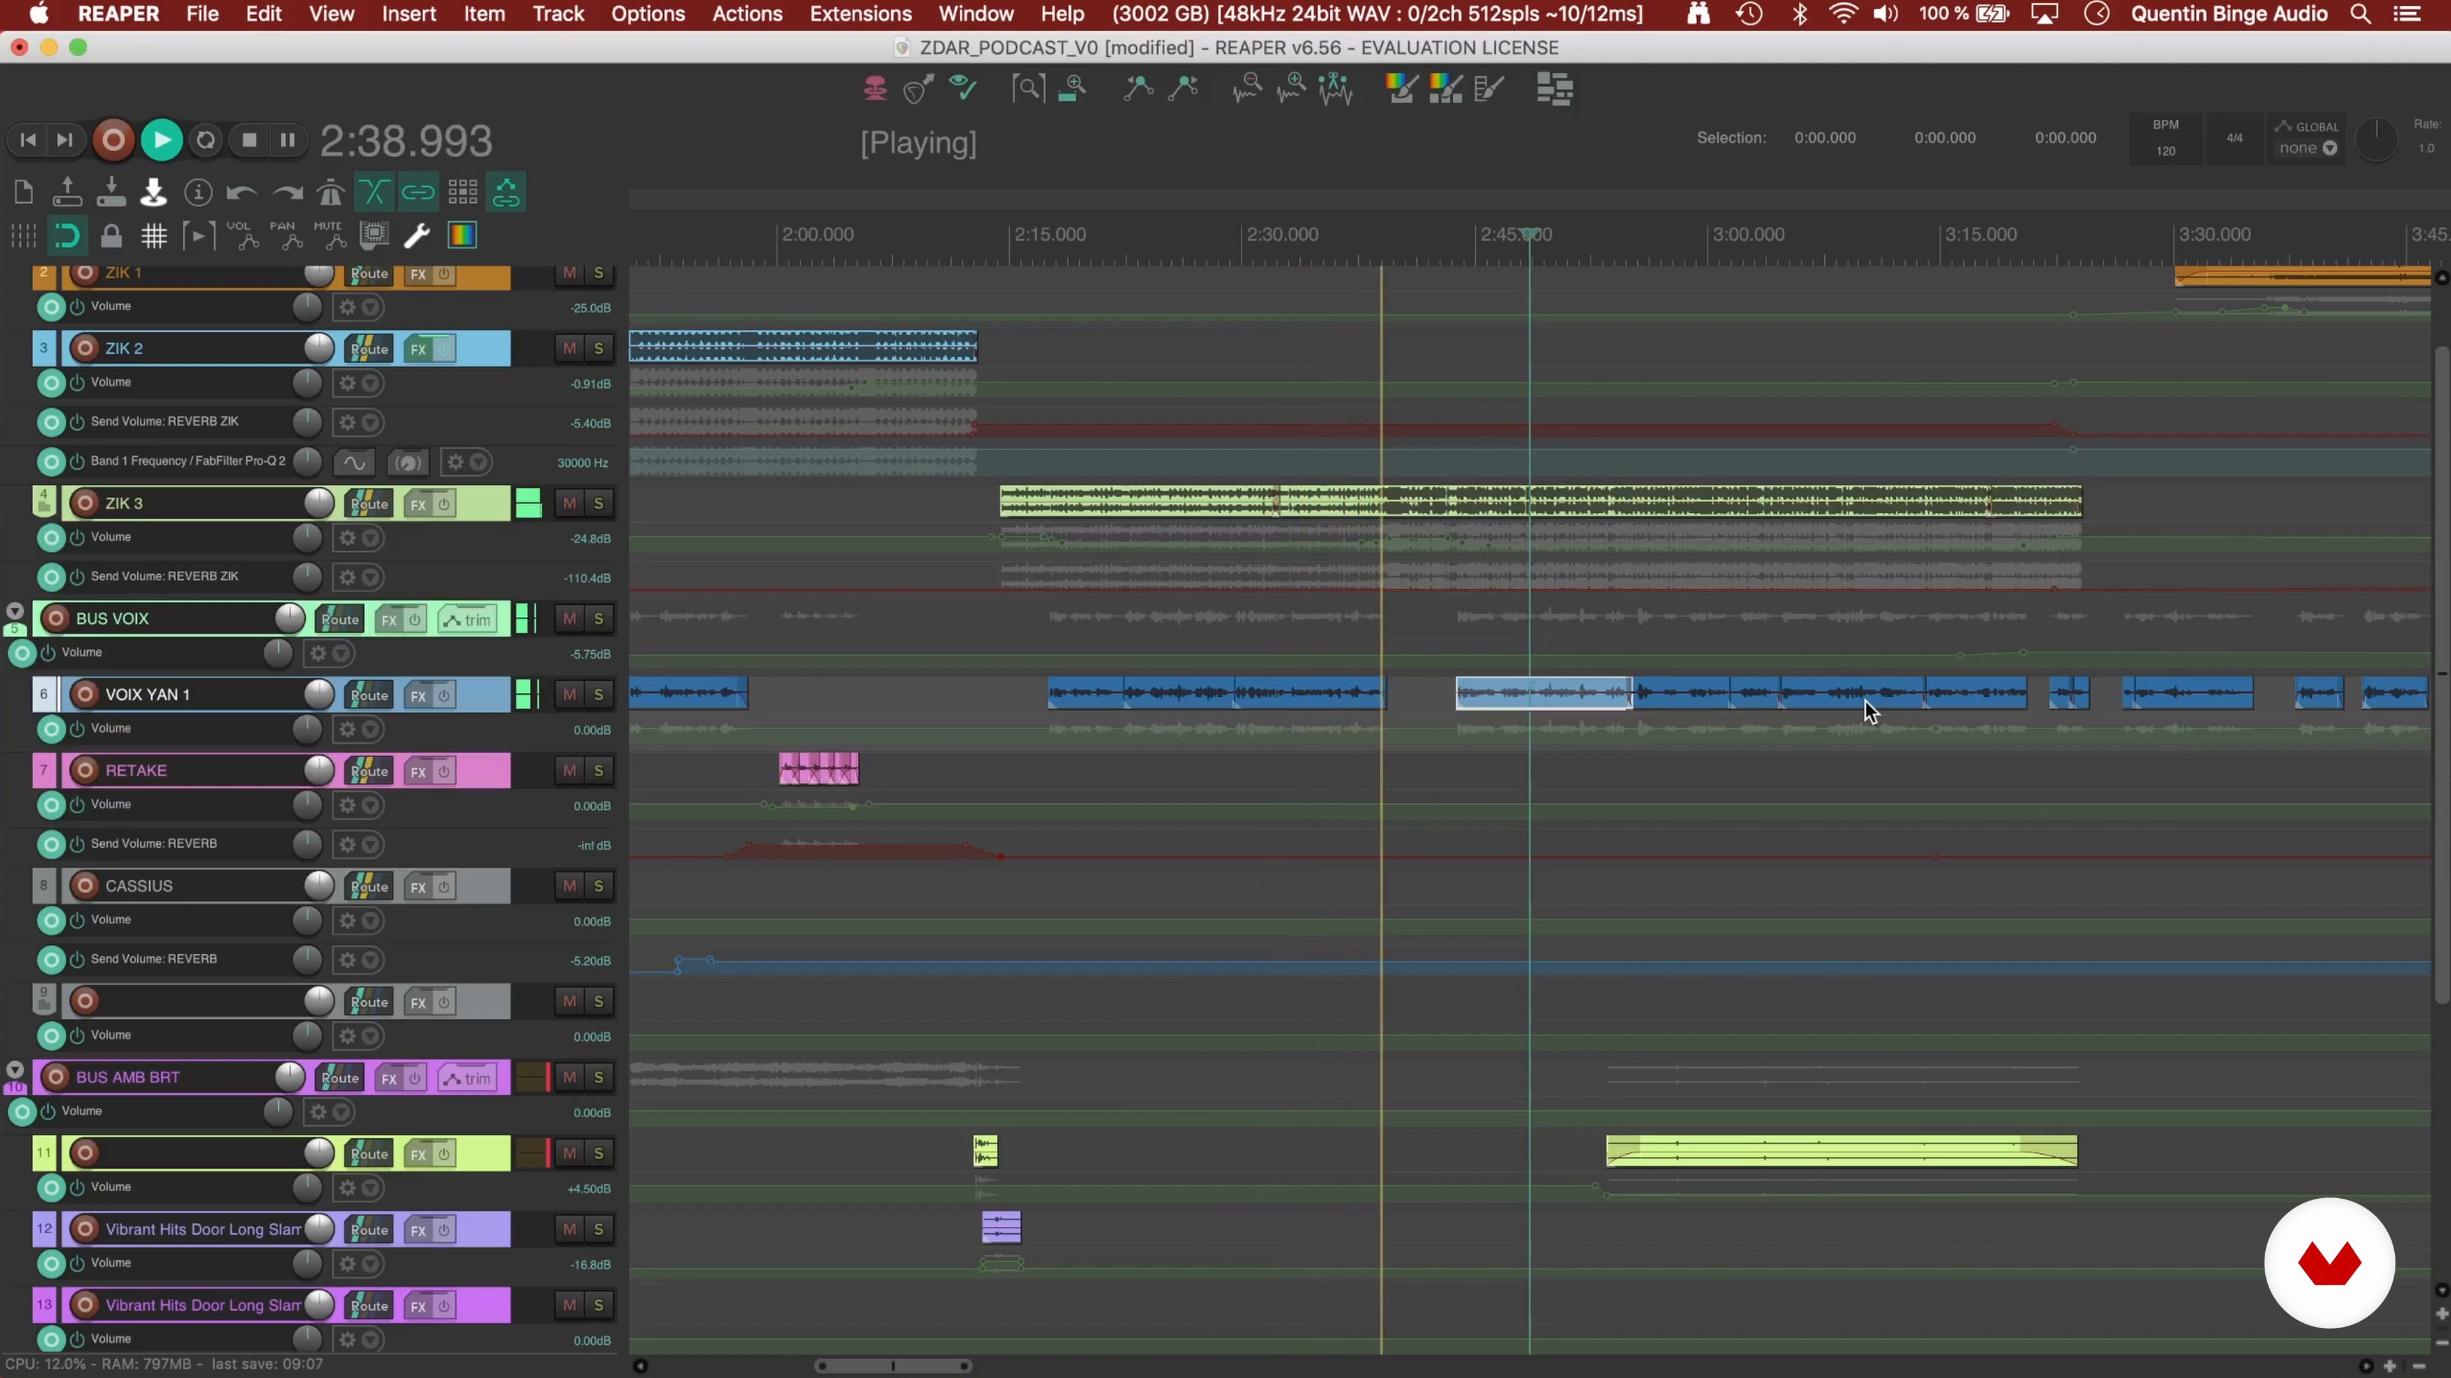Click the metronome icon in toolbar
The width and height of the screenshot is (2451, 1378).
pyautogui.click(x=330, y=193)
